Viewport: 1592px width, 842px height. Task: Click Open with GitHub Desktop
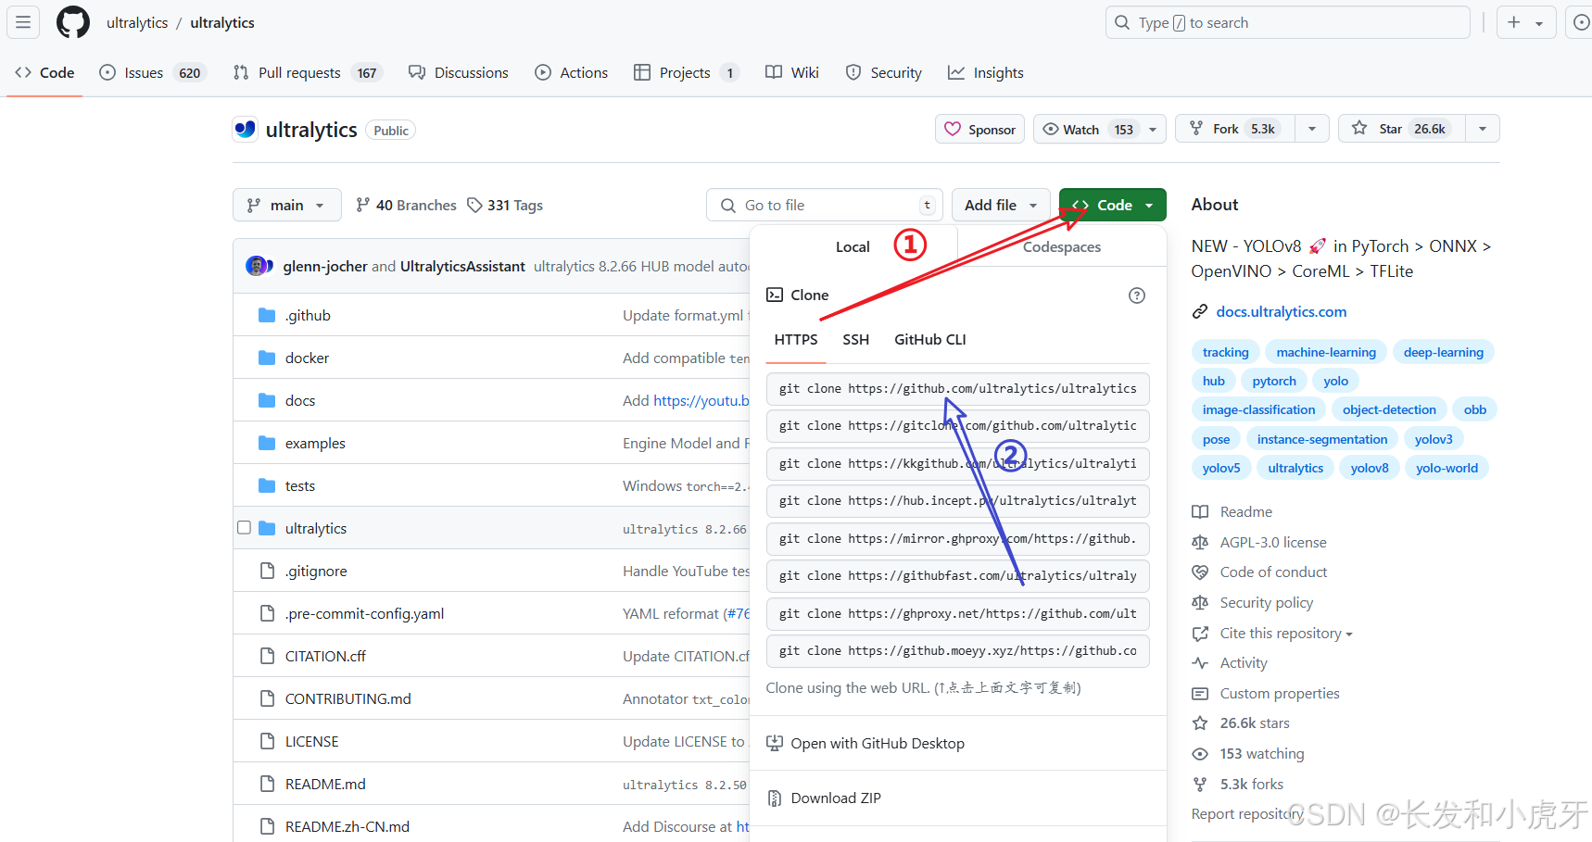tap(878, 744)
